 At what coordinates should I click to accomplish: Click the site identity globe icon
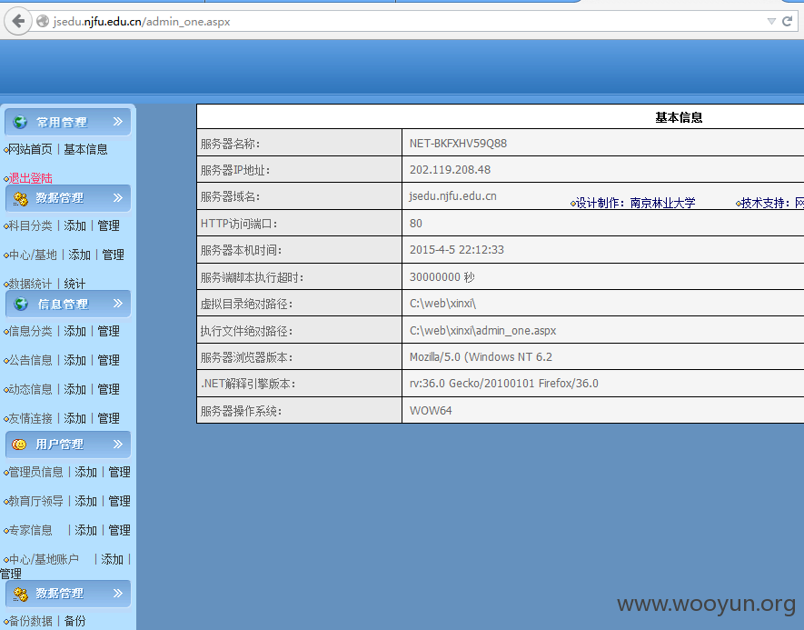coord(43,21)
